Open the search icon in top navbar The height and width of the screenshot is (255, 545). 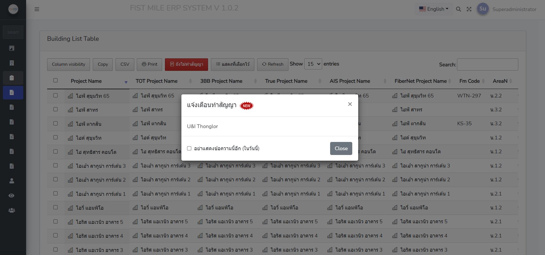click(x=458, y=9)
